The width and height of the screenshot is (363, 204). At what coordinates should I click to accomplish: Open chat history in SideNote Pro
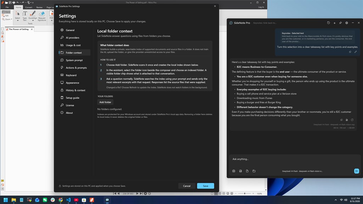(328, 23)
